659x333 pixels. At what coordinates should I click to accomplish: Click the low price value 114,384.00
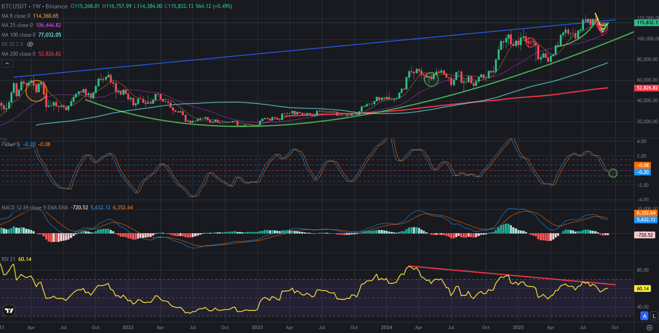point(149,6)
